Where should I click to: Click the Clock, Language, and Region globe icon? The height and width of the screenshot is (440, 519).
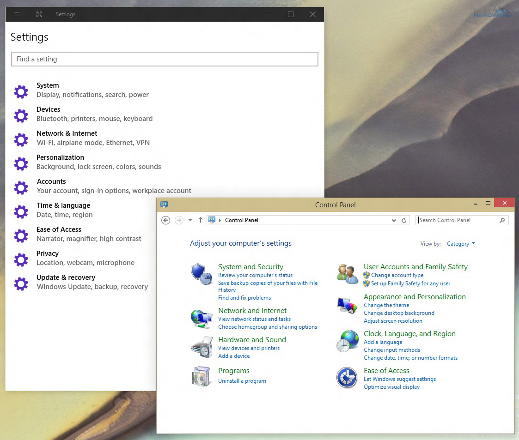click(x=347, y=341)
